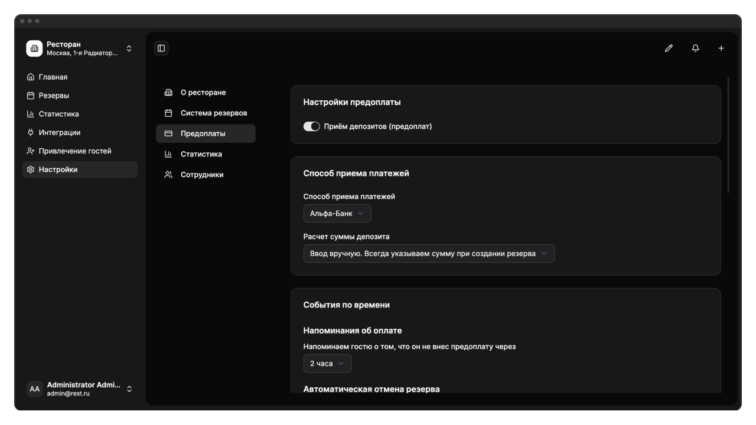Open notifications bell icon

coord(695,48)
